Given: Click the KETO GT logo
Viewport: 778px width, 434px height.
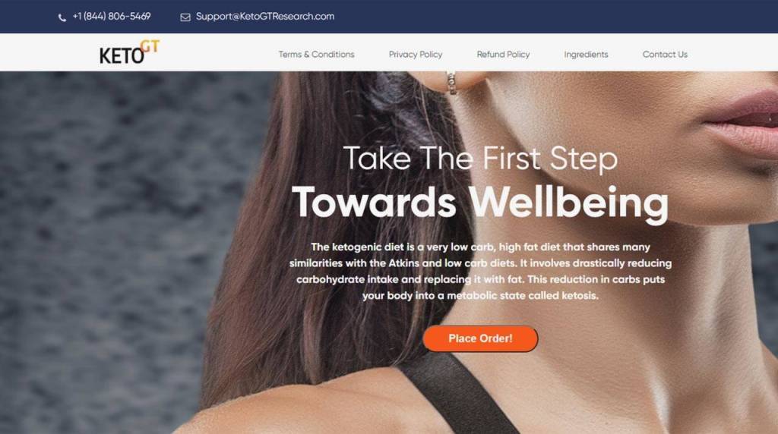Looking at the screenshot, I should 129,52.
